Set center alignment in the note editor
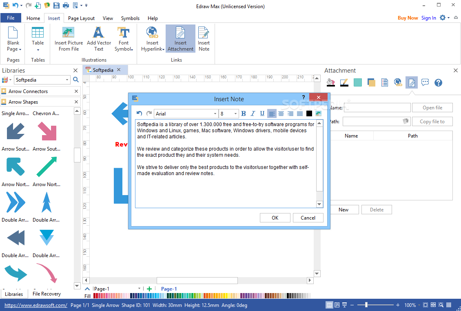461x311 pixels. (281, 113)
